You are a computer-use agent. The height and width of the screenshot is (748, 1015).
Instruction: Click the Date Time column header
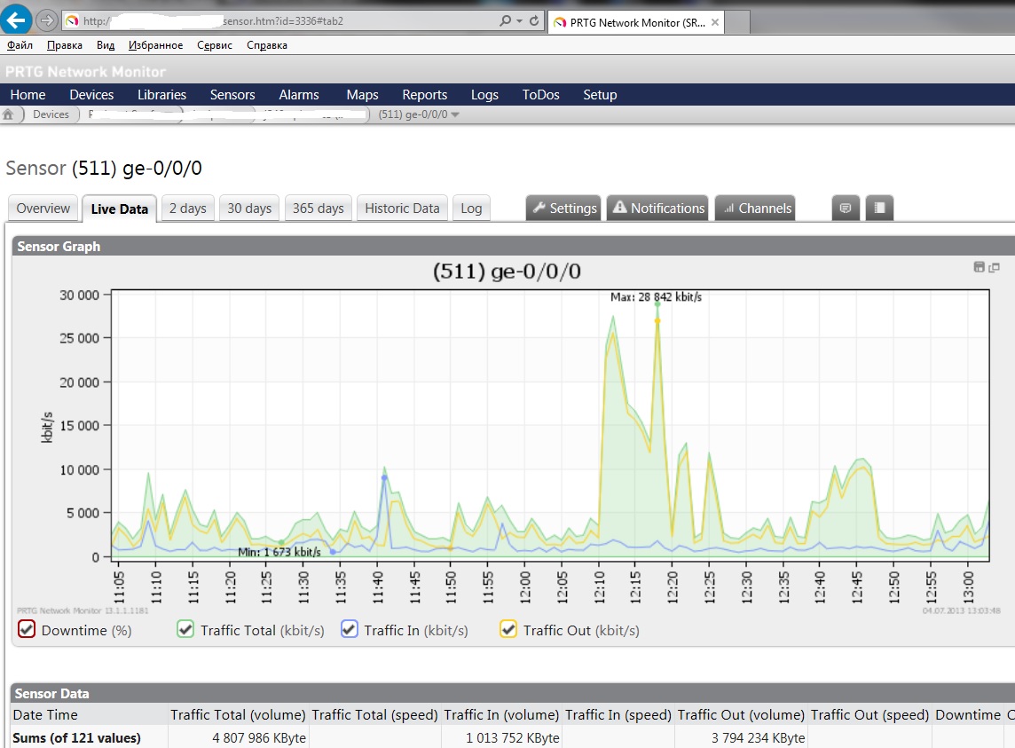click(x=45, y=714)
